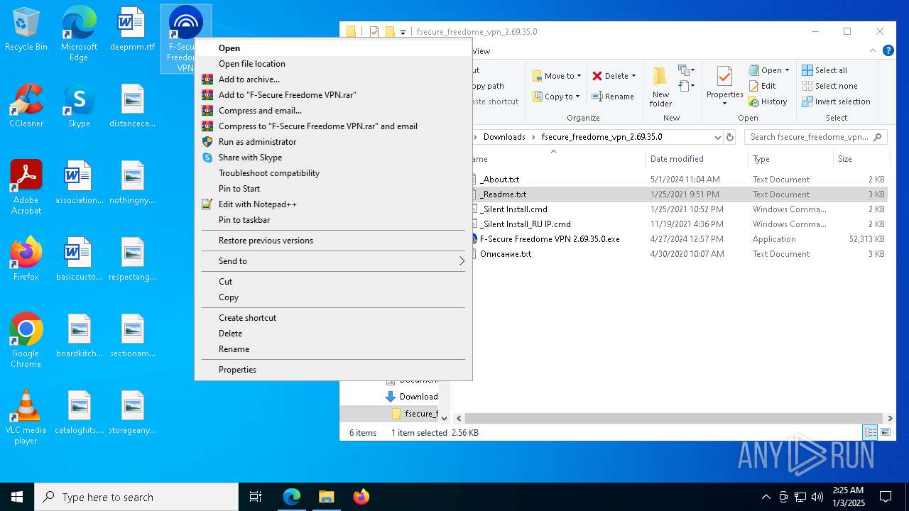Launch Firefox from desktop shortcut
The width and height of the screenshot is (909, 511).
(26, 259)
